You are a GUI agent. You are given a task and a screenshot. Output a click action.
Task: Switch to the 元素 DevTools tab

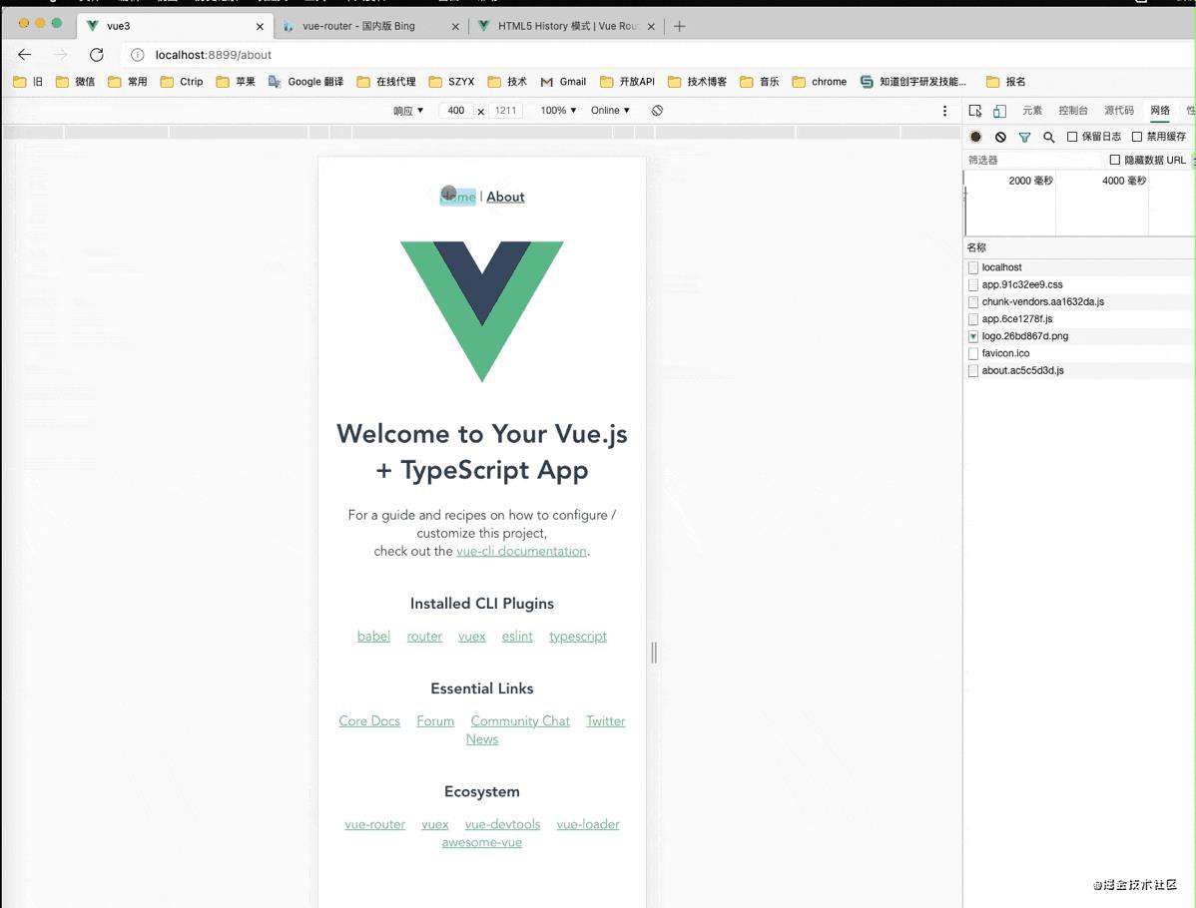tap(1032, 111)
